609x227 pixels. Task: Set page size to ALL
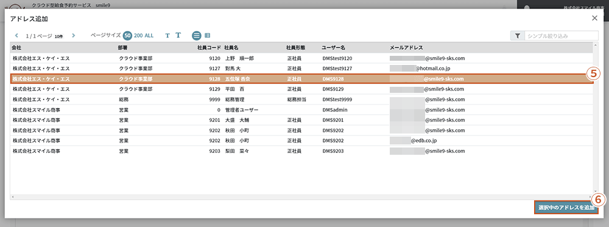tap(149, 36)
